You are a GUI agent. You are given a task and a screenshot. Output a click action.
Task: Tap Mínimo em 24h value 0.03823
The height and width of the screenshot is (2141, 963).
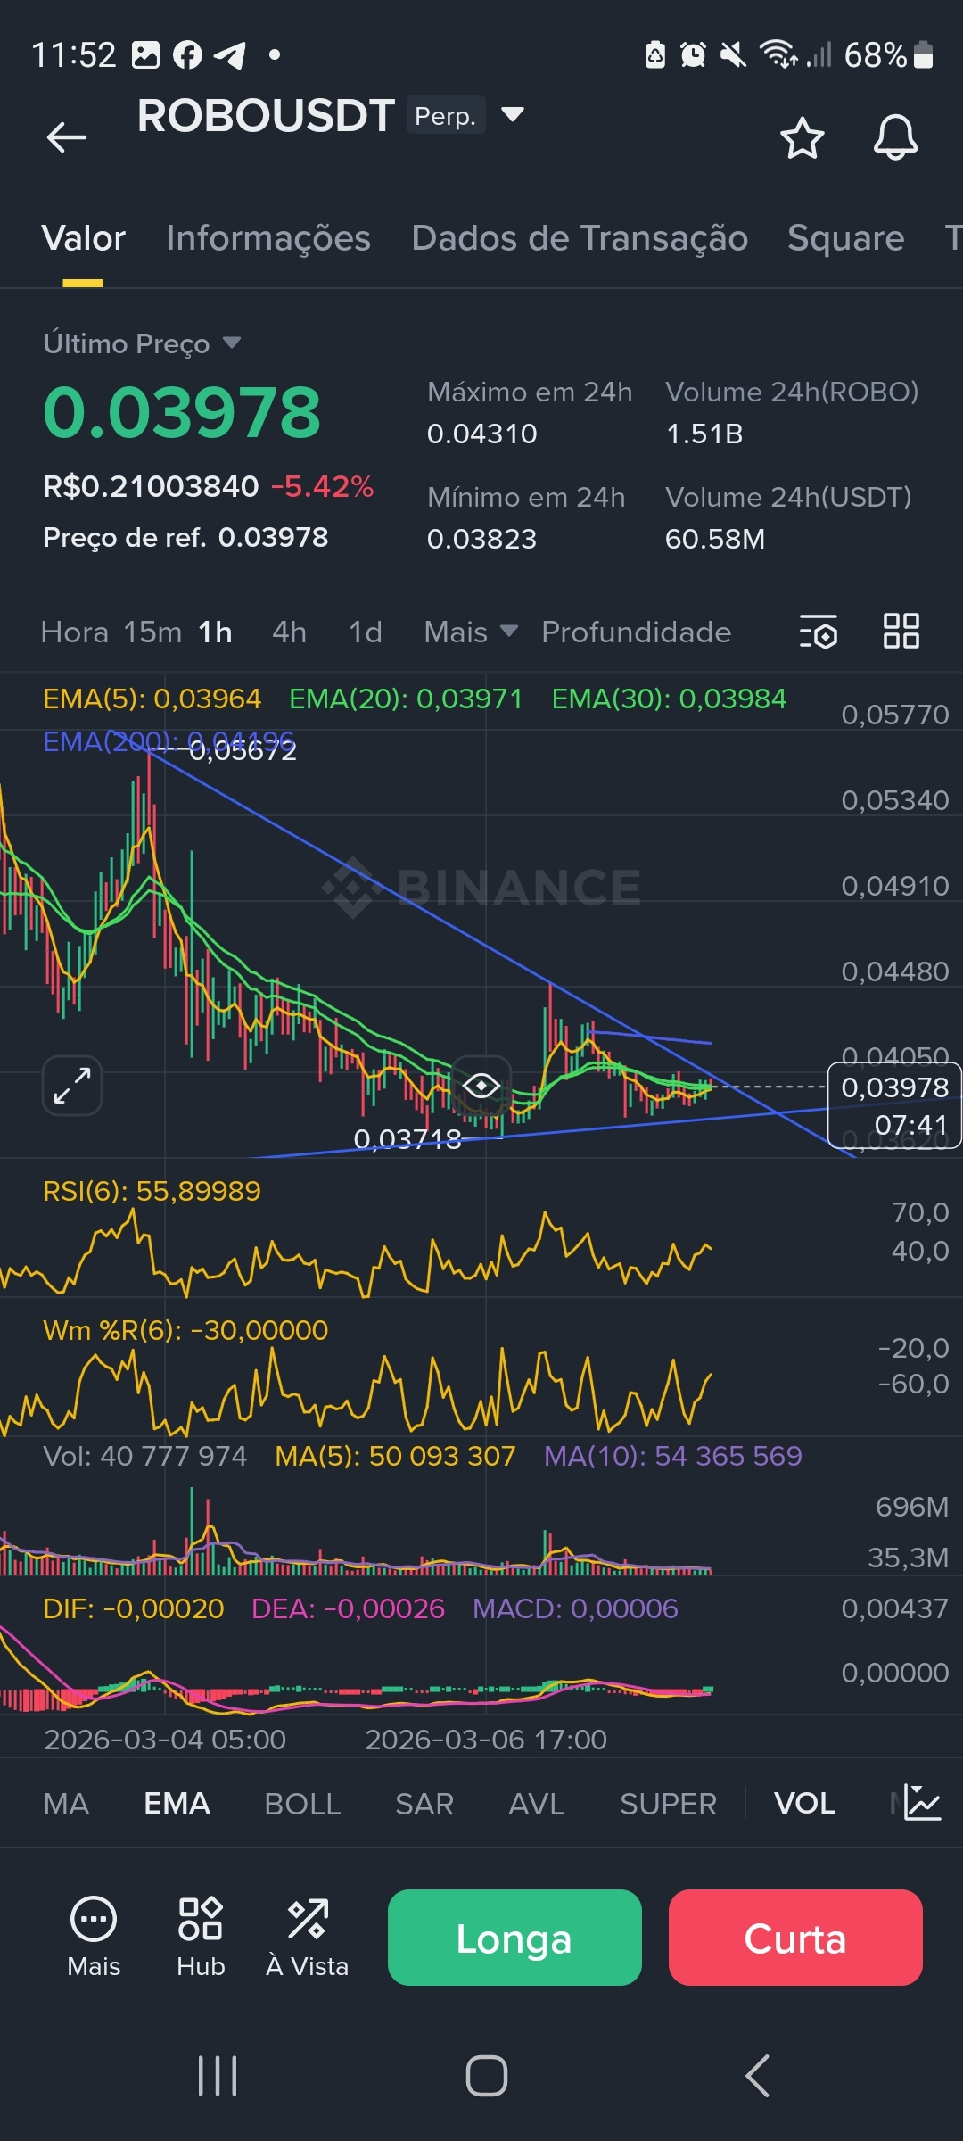(x=482, y=539)
